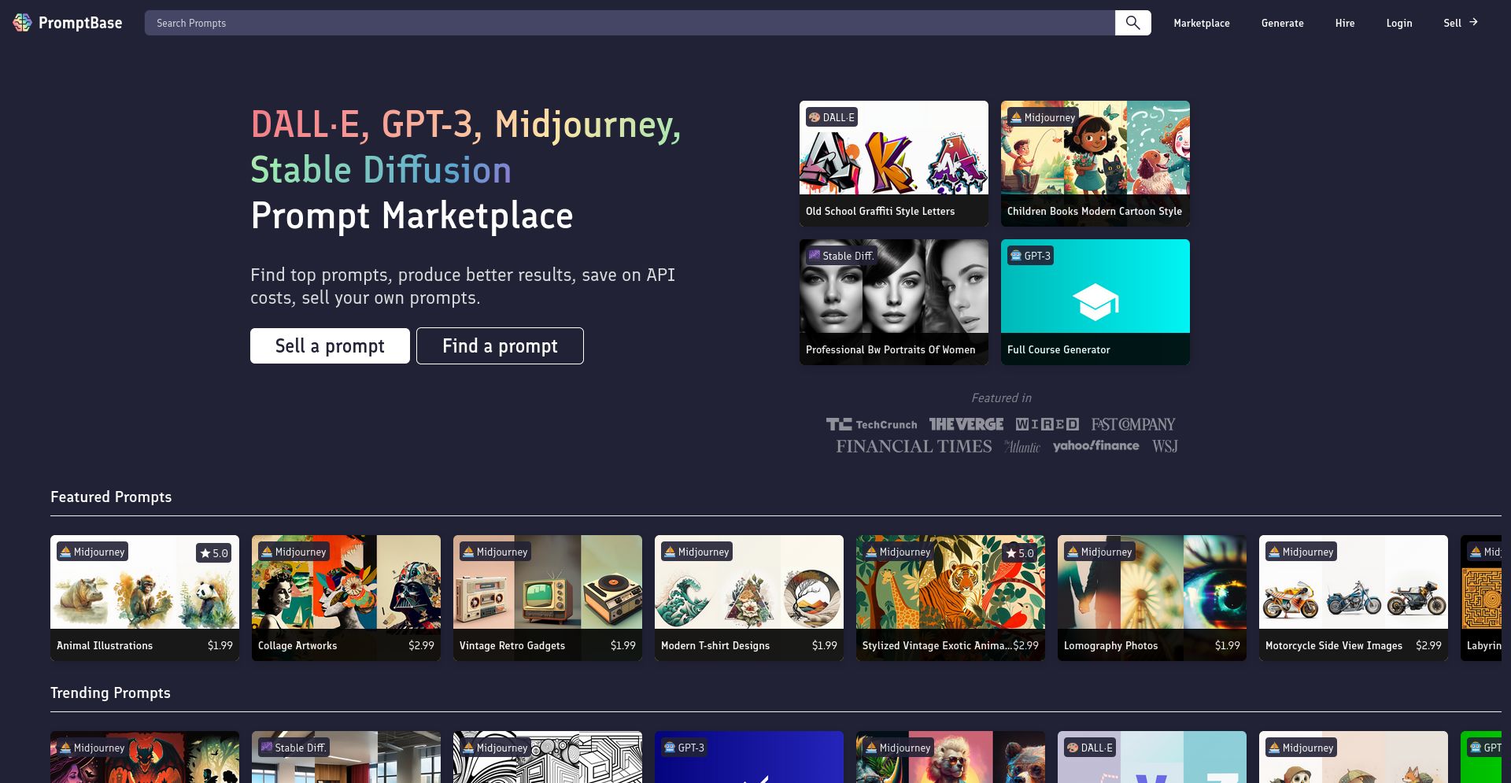Image resolution: width=1511 pixels, height=783 pixels.
Task: Open the Collage Artworks prompt title
Action: coord(297,645)
